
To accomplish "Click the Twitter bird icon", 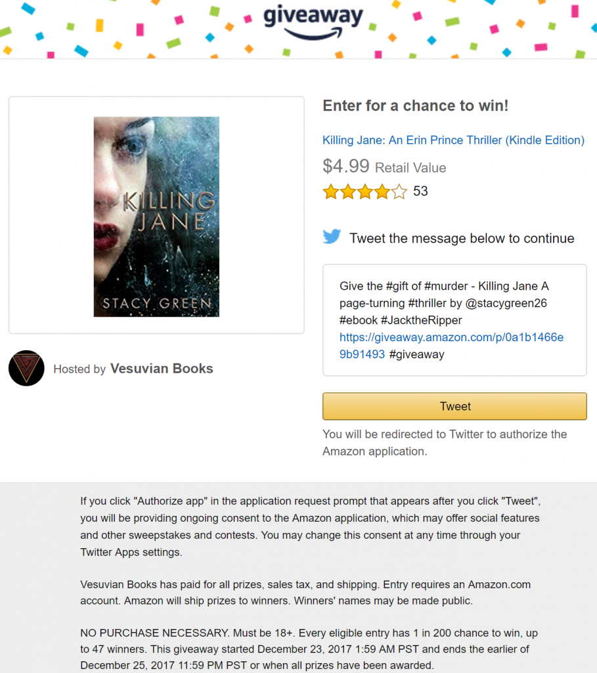I will click(x=332, y=237).
